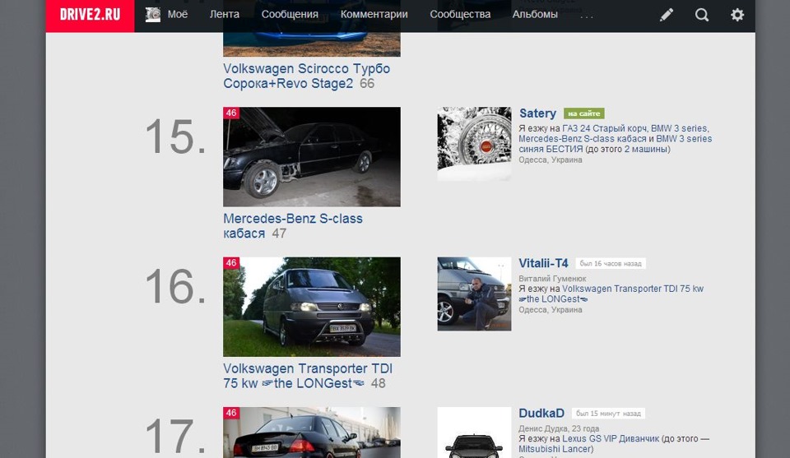Open the blue Scirocco car photo
This screenshot has width=790, height=458.
(x=312, y=44)
